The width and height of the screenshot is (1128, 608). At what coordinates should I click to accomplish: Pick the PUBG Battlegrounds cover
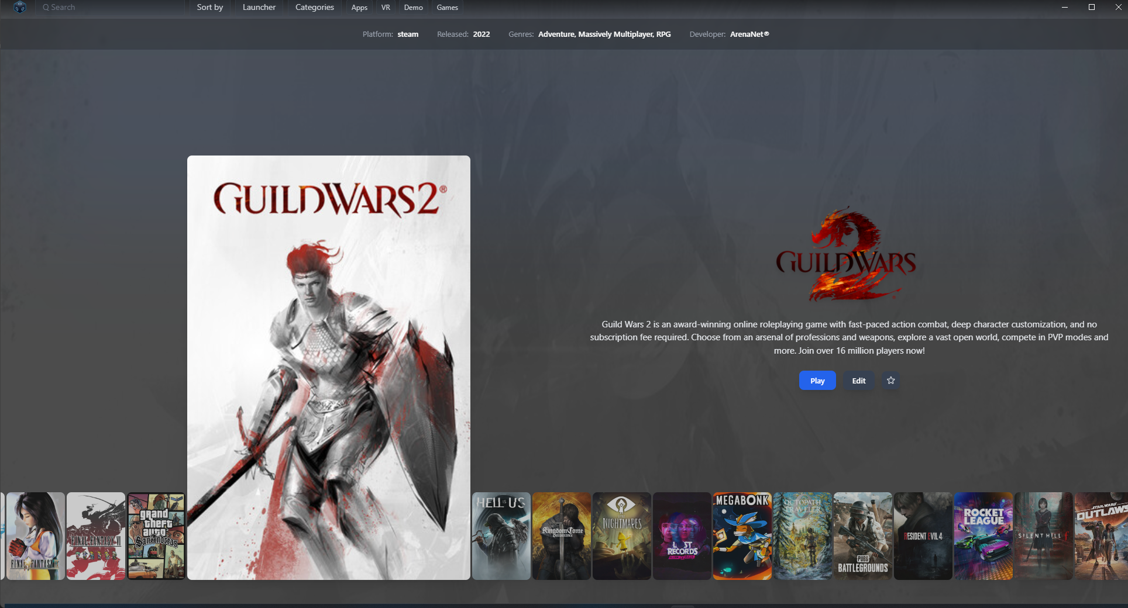(x=862, y=536)
